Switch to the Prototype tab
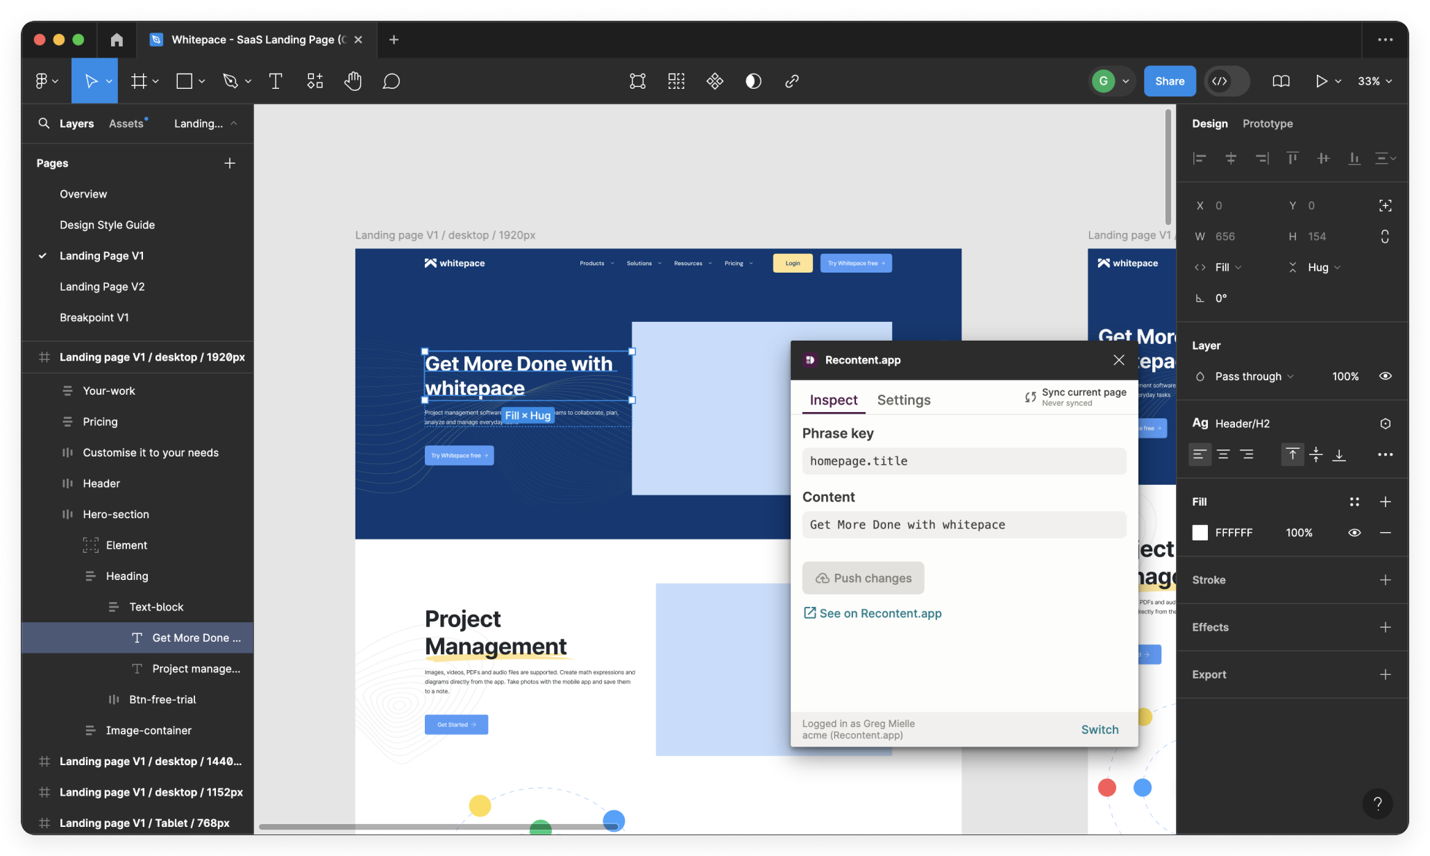1430x856 pixels. click(x=1267, y=122)
